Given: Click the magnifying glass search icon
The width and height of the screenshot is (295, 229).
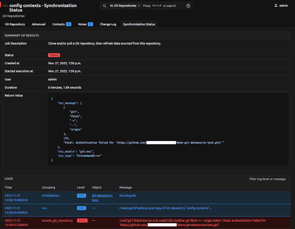Looking at the screenshot, I should pos(105,6).
